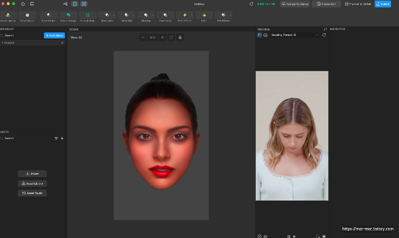399x238 pixels.
Task: Open the visual scripting graph icon
Action: click(x=65, y=4)
